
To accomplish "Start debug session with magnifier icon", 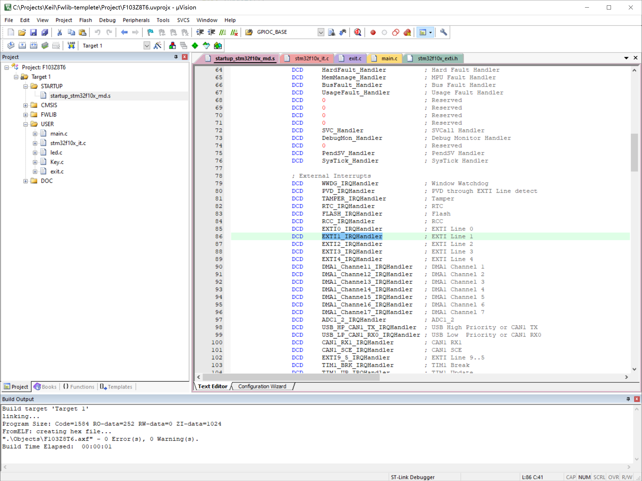I will [x=358, y=32].
